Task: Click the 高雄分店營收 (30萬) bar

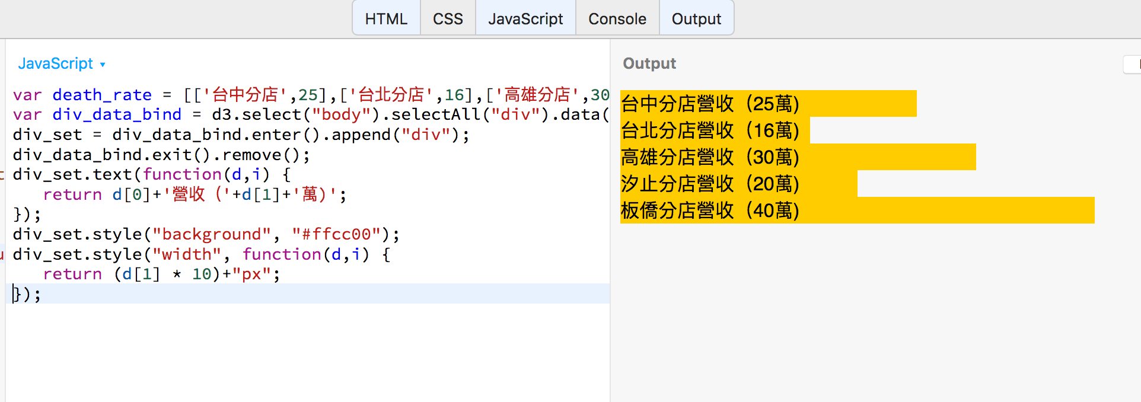Action: [x=798, y=157]
